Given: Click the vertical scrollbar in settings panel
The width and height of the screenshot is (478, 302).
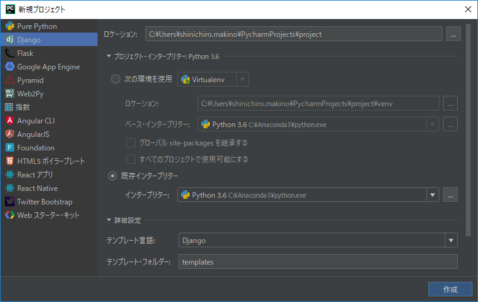Looking at the screenshot, I should point(468,130).
